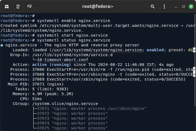Click 'Main PID: 37671 (nginx)' line
This screenshot has height=131, width=196.
pyautogui.click(x=36, y=84)
